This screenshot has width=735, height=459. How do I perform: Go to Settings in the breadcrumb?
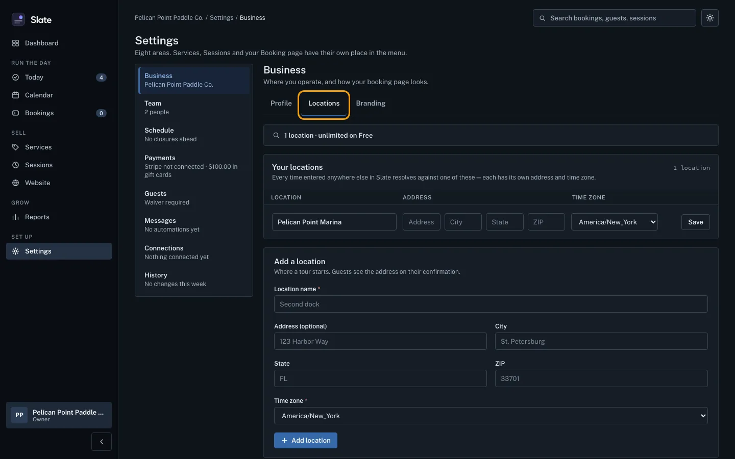pyautogui.click(x=222, y=18)
